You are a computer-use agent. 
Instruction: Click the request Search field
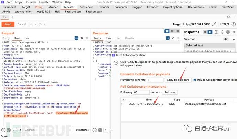point(48,130)
